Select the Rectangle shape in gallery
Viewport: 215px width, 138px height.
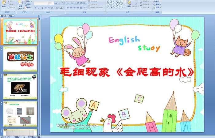(119, 2)
